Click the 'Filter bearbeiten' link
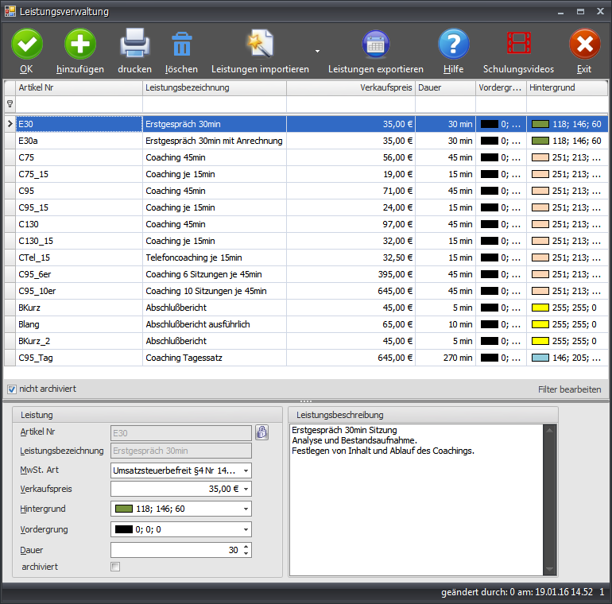This screenshot has width=612, height=604. pyautogui.click(x=569, y=389)
